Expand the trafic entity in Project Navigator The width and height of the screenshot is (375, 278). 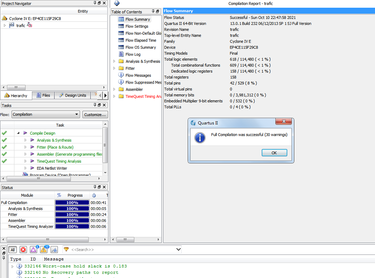(x=5, y=25)
